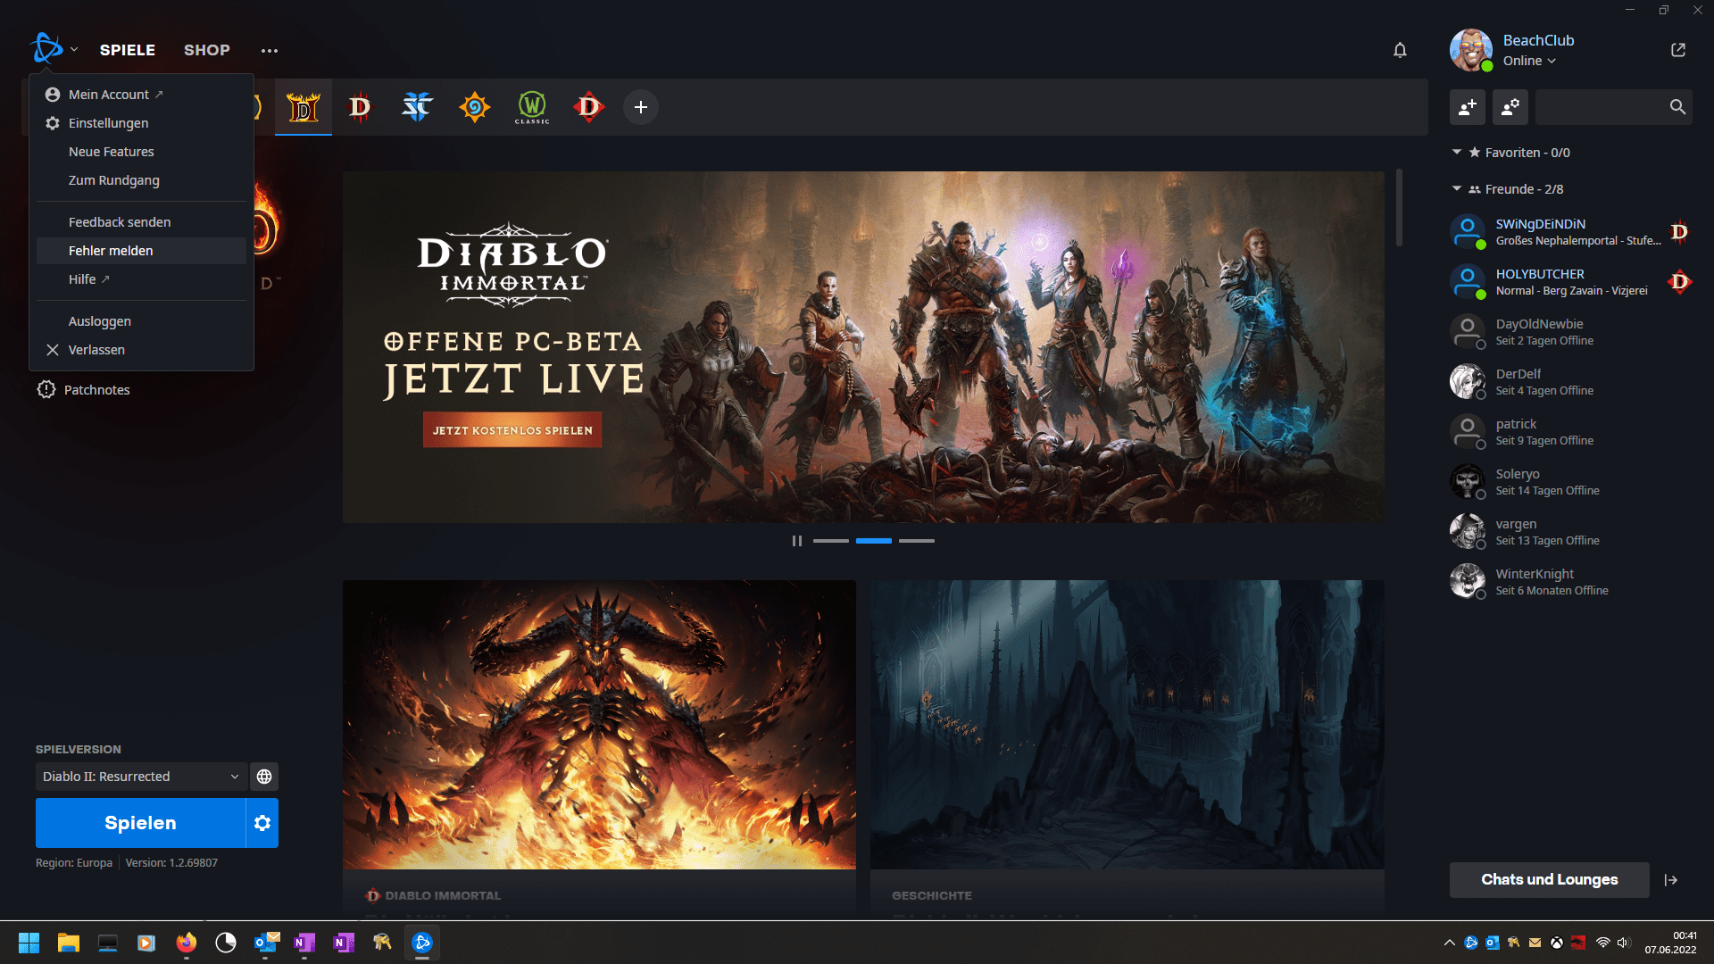Select friend DerDelf

click(1571, 382)
